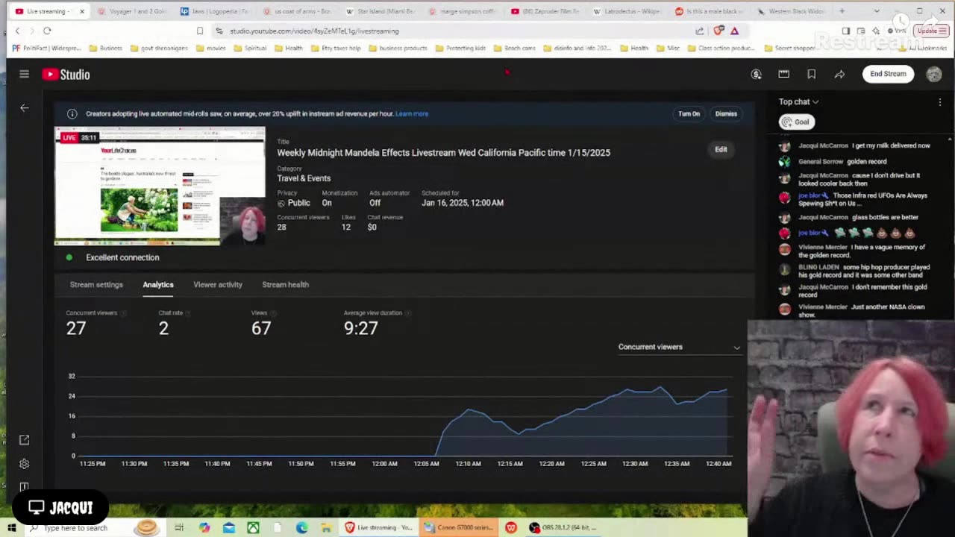Click the livestream title text
955x537 pixels.
pyautogui.click(x=443, y=152)
